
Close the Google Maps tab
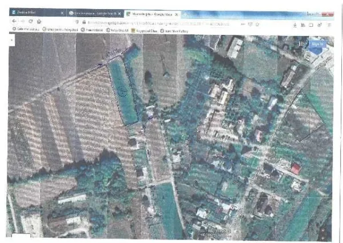pyautogui.click(x=176, y=14)
